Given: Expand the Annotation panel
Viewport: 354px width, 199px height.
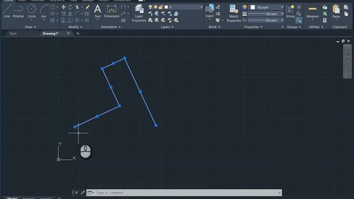Looking at the screenshot, I should pyautogui.click(x=111, y=27).
